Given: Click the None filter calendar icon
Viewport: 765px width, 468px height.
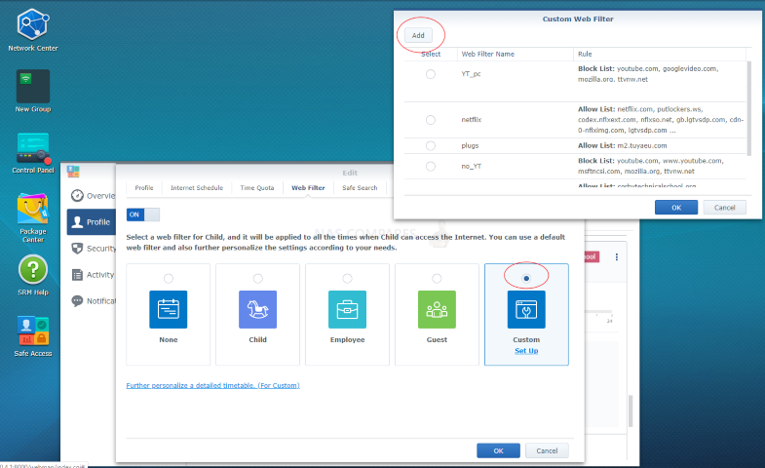Looking at the screenshot, I should 169,309.
